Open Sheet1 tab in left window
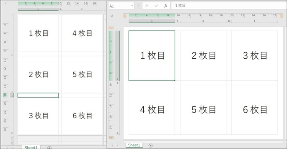The image size is (287, 149). tap(31, 147)
